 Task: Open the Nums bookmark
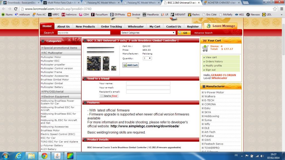coord(7,14)
